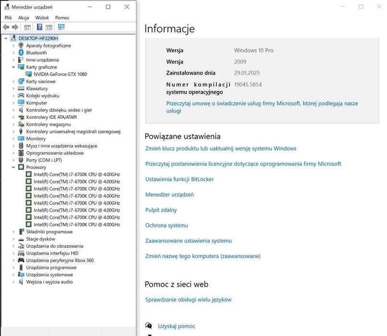Open the Pomoc menu

[62, 18]
